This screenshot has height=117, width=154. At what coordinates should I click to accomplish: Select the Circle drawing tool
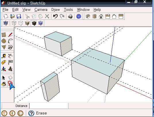tap(4, 41)
